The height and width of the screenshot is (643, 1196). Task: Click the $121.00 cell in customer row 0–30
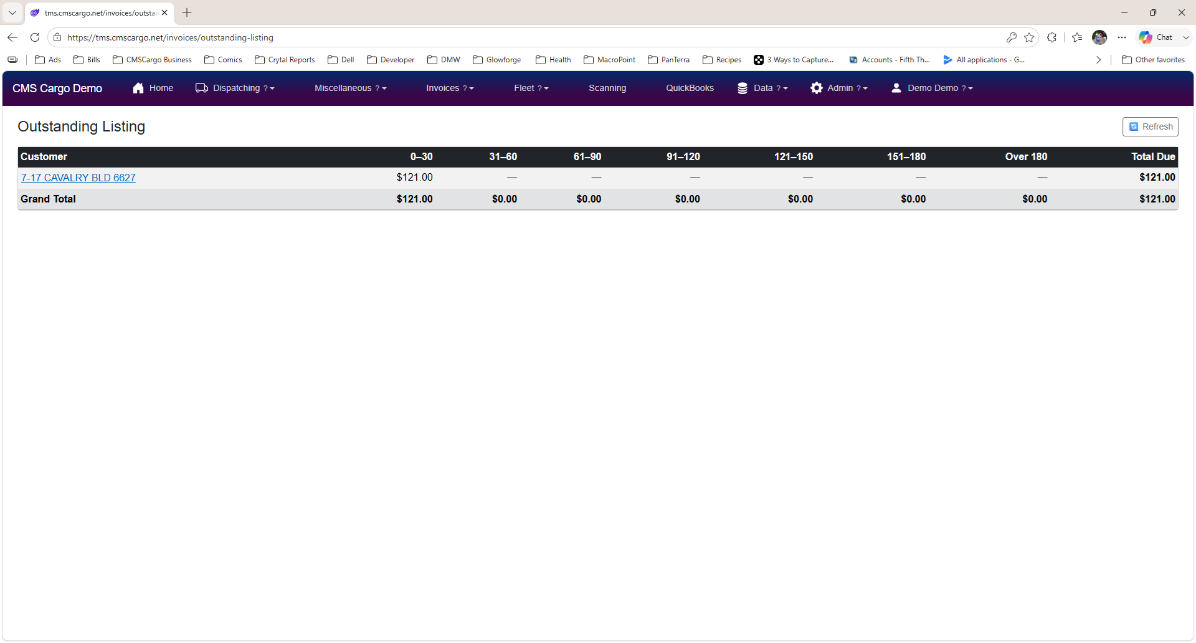414,178
